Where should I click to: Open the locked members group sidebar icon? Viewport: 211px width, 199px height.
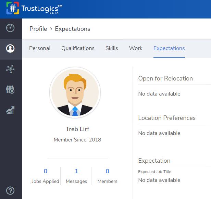pyautogui.click(x=10, y=89)
